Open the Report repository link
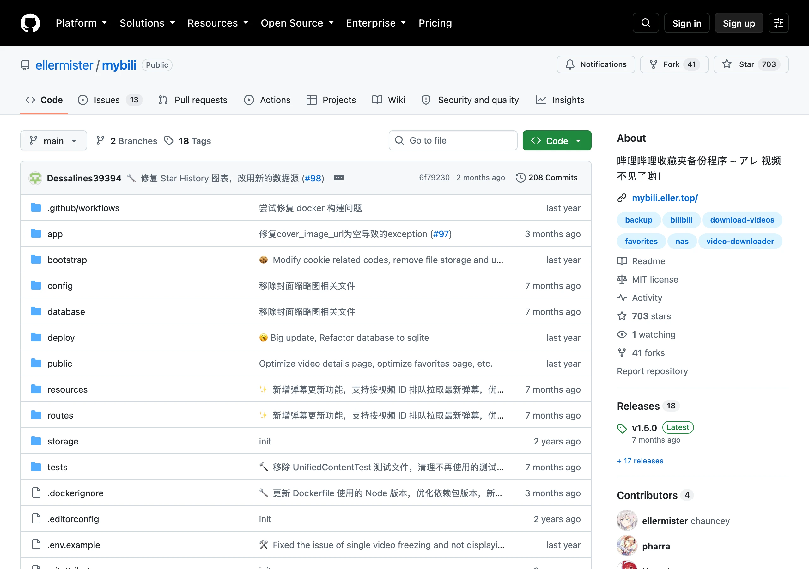Image resolution: width=809 pixels, height=569 pixels. (x=652, y=371)
